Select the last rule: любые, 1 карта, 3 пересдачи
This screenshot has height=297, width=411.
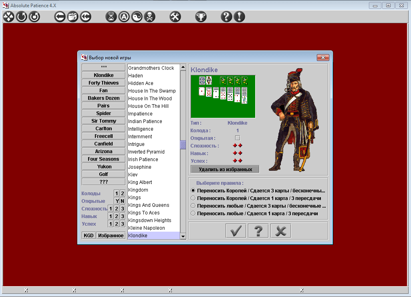(x=193, y=214)
